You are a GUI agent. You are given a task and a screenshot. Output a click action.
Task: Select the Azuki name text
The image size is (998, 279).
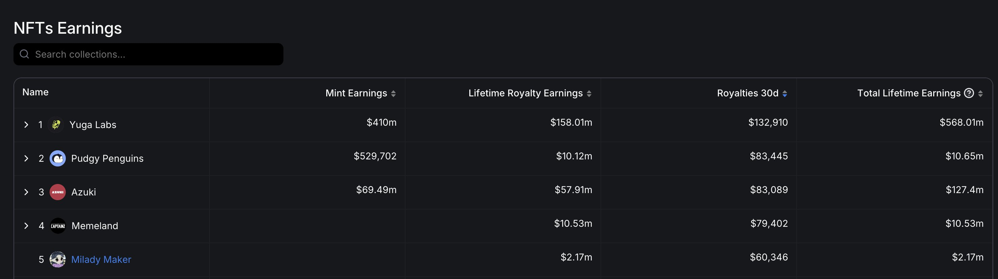83,192
